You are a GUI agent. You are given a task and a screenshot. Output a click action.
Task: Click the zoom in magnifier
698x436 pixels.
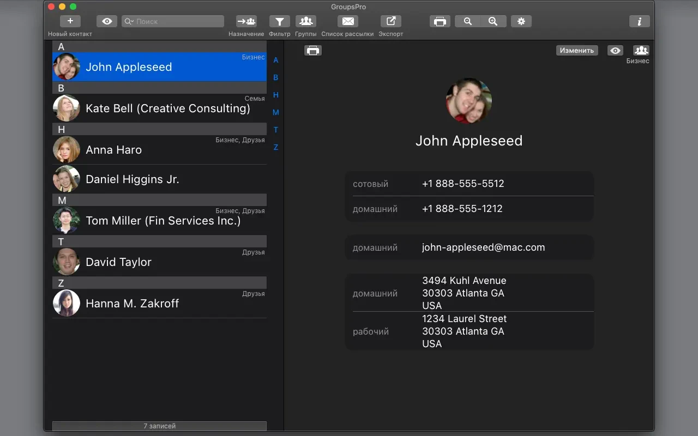(493, 21)
